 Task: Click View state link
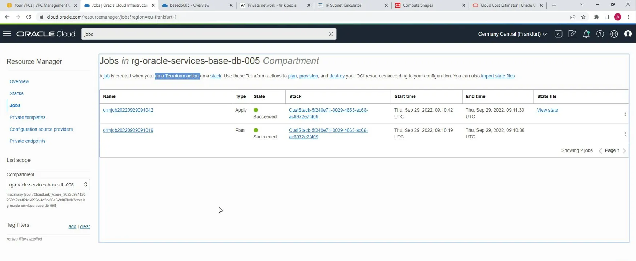[x=547, y=110]
